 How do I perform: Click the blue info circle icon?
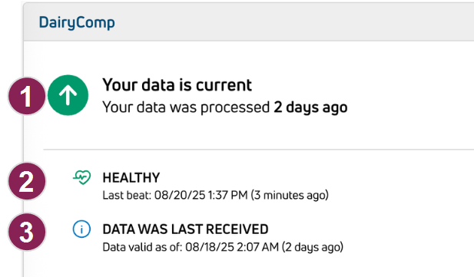81,229
